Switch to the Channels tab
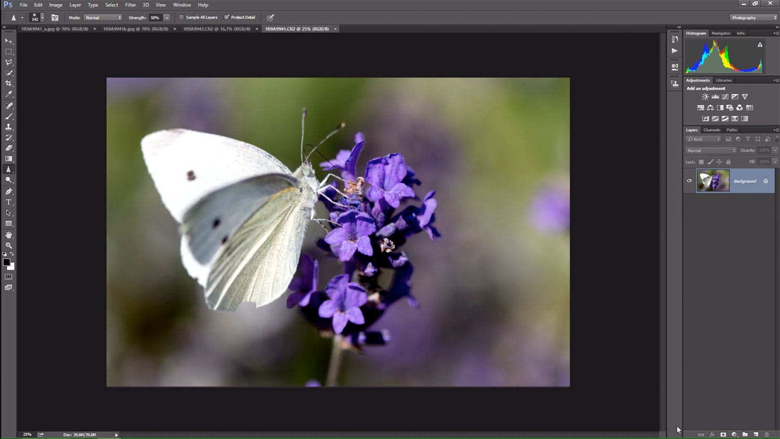This screenshot has height=439, width=780. pos(712,130)
